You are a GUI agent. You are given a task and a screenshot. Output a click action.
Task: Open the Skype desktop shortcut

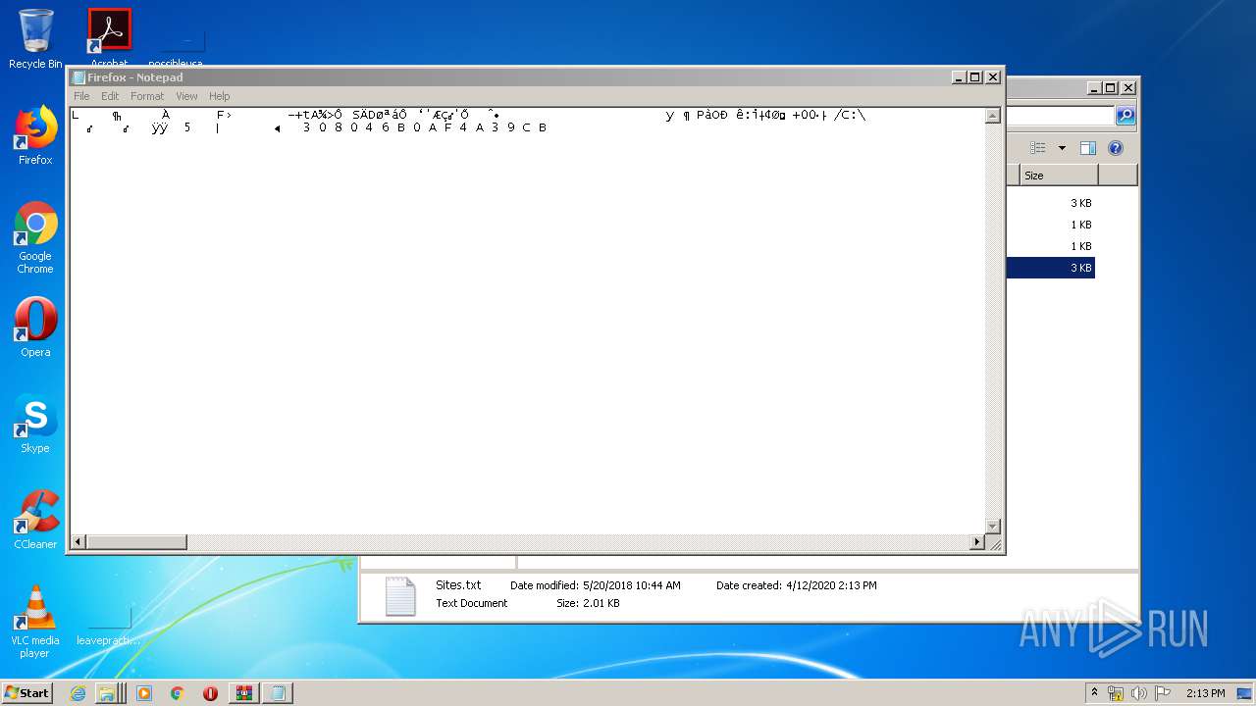pos(35,424)
